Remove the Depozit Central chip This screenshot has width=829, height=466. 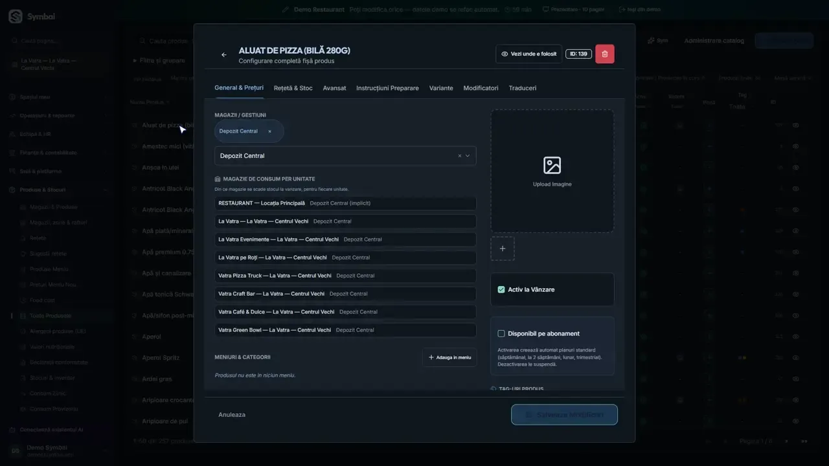(x=269, y=131)
